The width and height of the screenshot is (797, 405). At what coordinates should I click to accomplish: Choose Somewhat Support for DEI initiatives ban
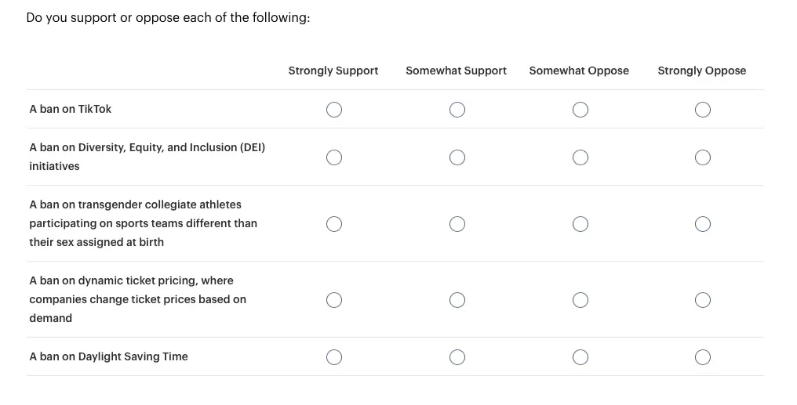tap(457, 157)
